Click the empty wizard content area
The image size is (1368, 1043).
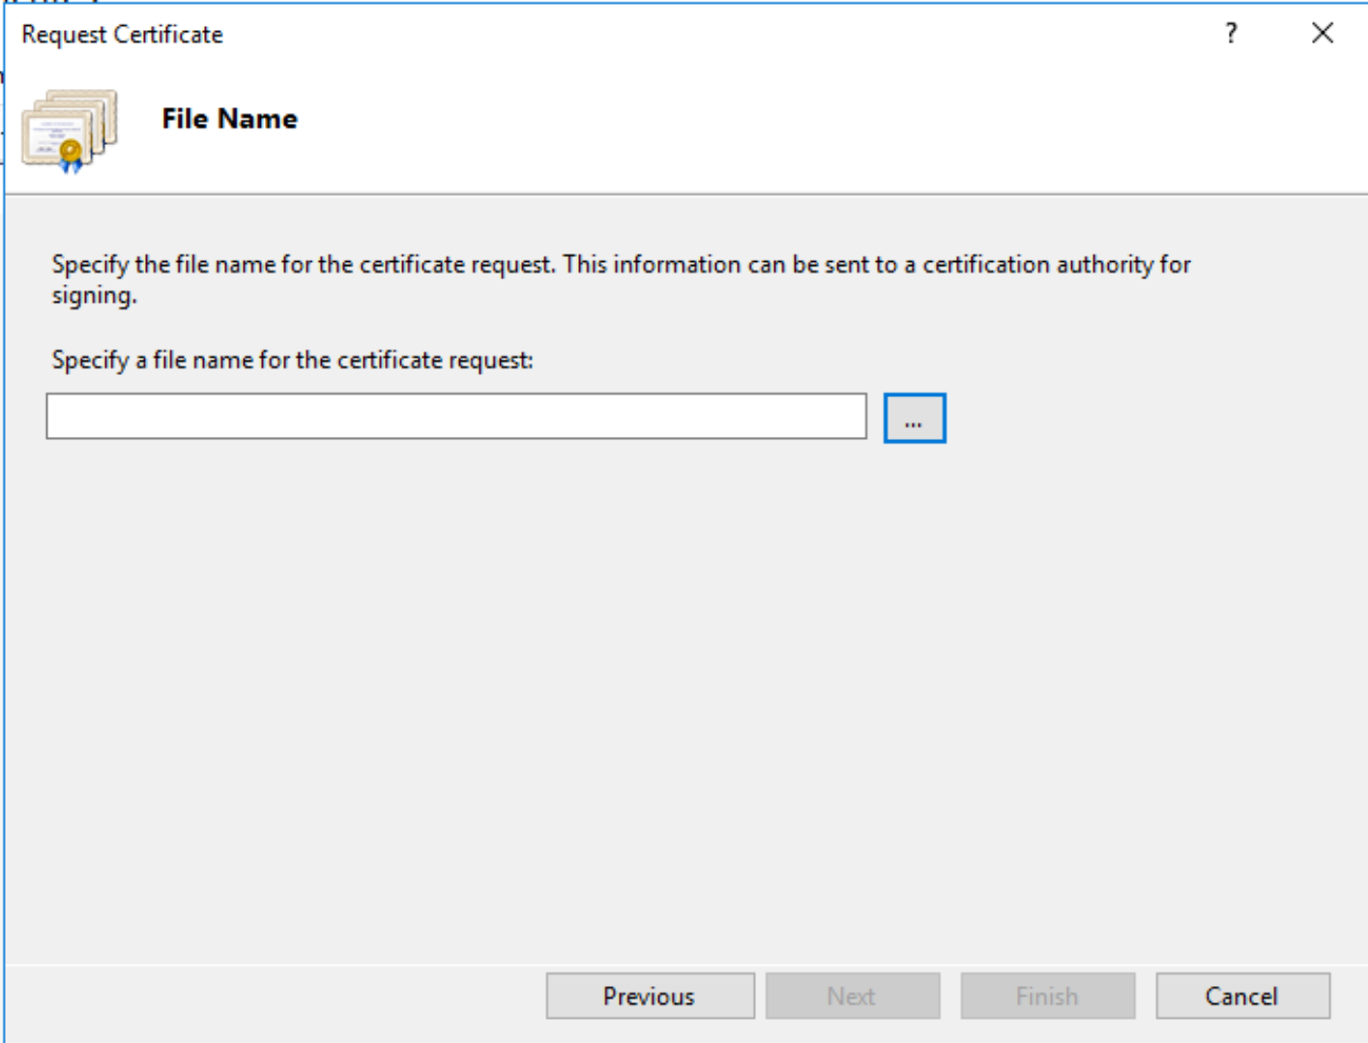click(x=677, y=677)
